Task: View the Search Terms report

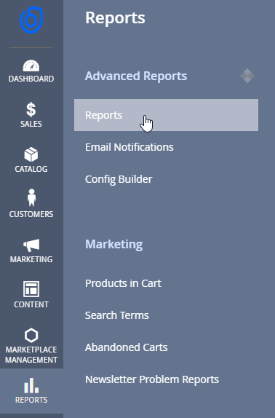Action: click(x=117, y=315)
